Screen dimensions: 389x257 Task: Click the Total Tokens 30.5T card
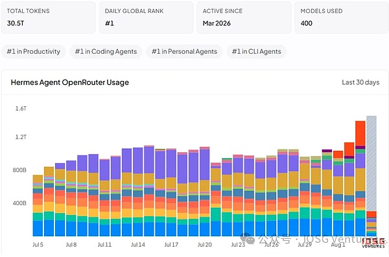point(49,17)
